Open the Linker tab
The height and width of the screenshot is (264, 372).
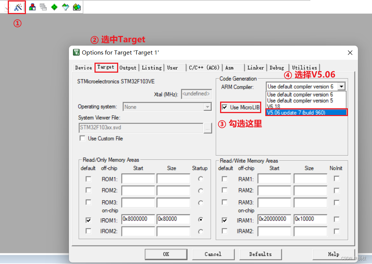click(x=256, y=67)
